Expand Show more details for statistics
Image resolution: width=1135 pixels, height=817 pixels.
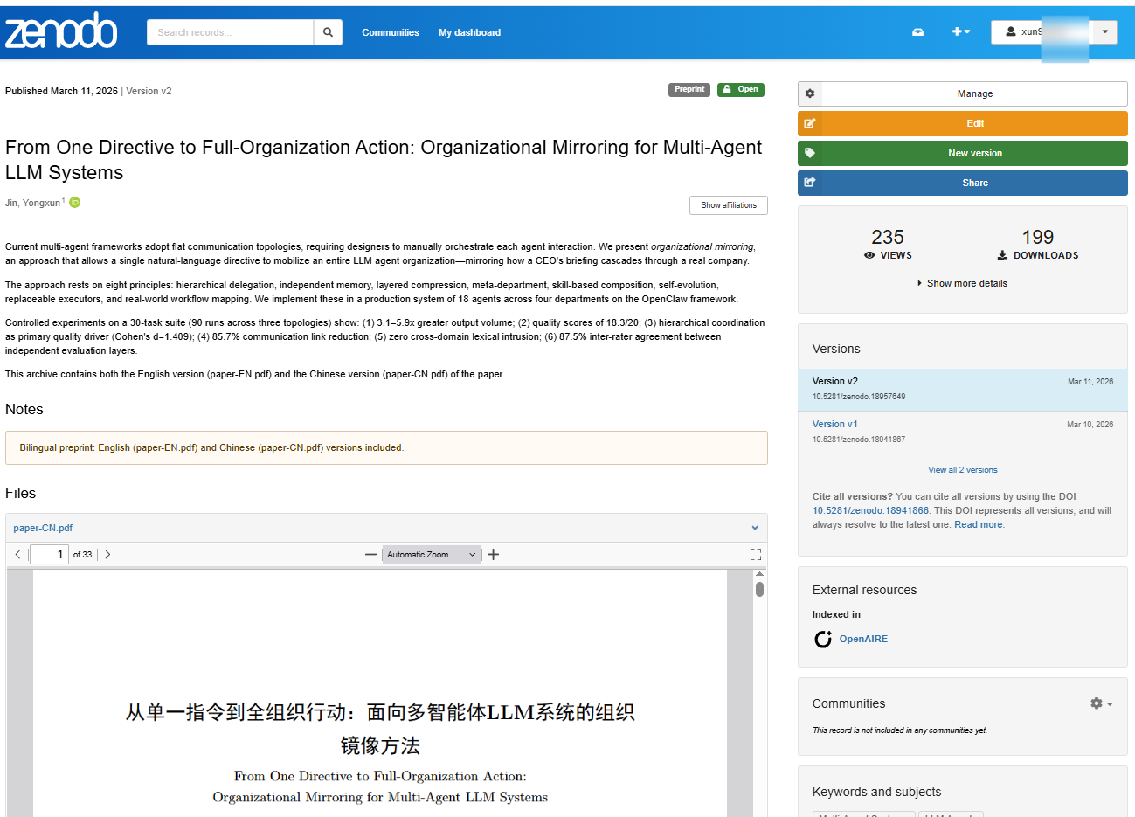963,283
